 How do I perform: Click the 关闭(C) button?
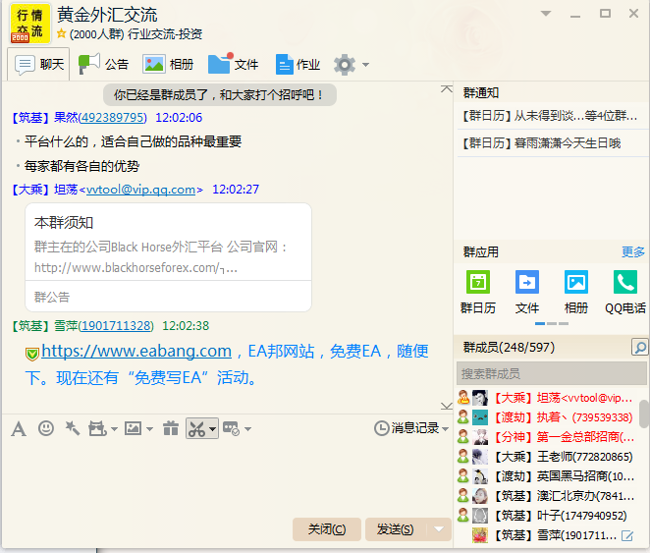327,529
